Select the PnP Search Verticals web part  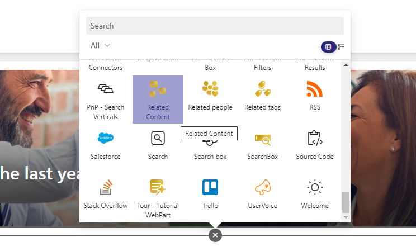(105, 100)
